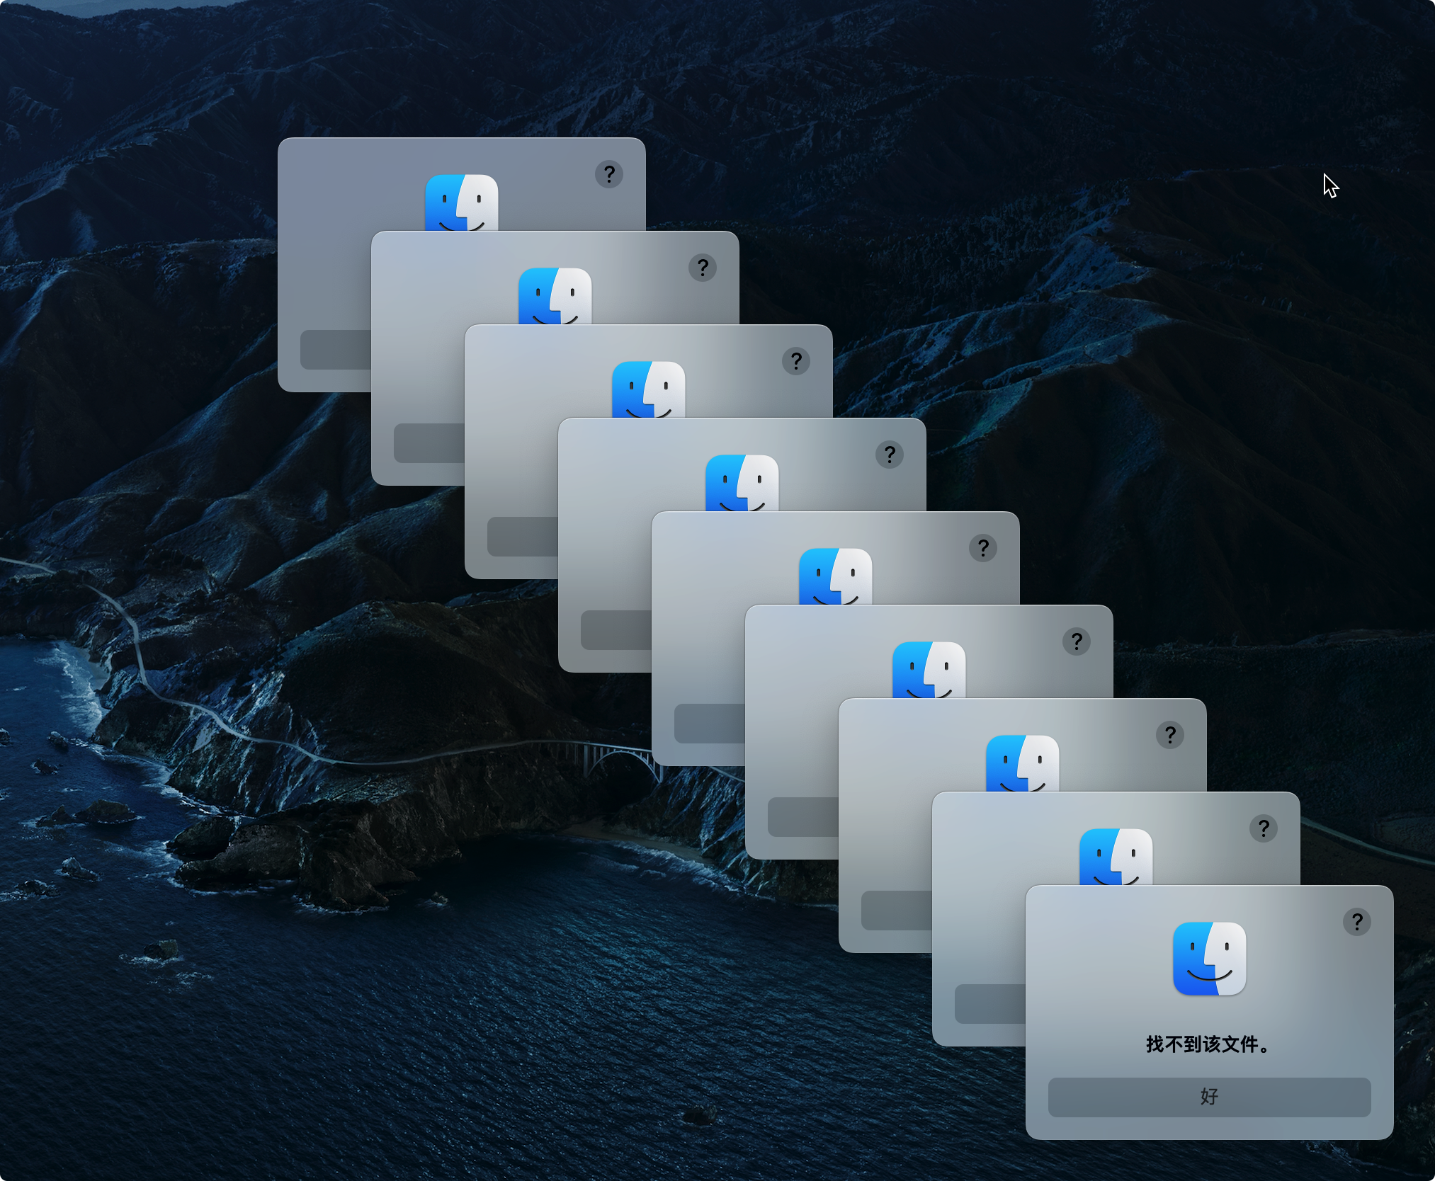The height and width of the screenshot is (1181, 1435).
Task: Click help button on fifth (middle) dialog
Action: click(x=982, y=548)
